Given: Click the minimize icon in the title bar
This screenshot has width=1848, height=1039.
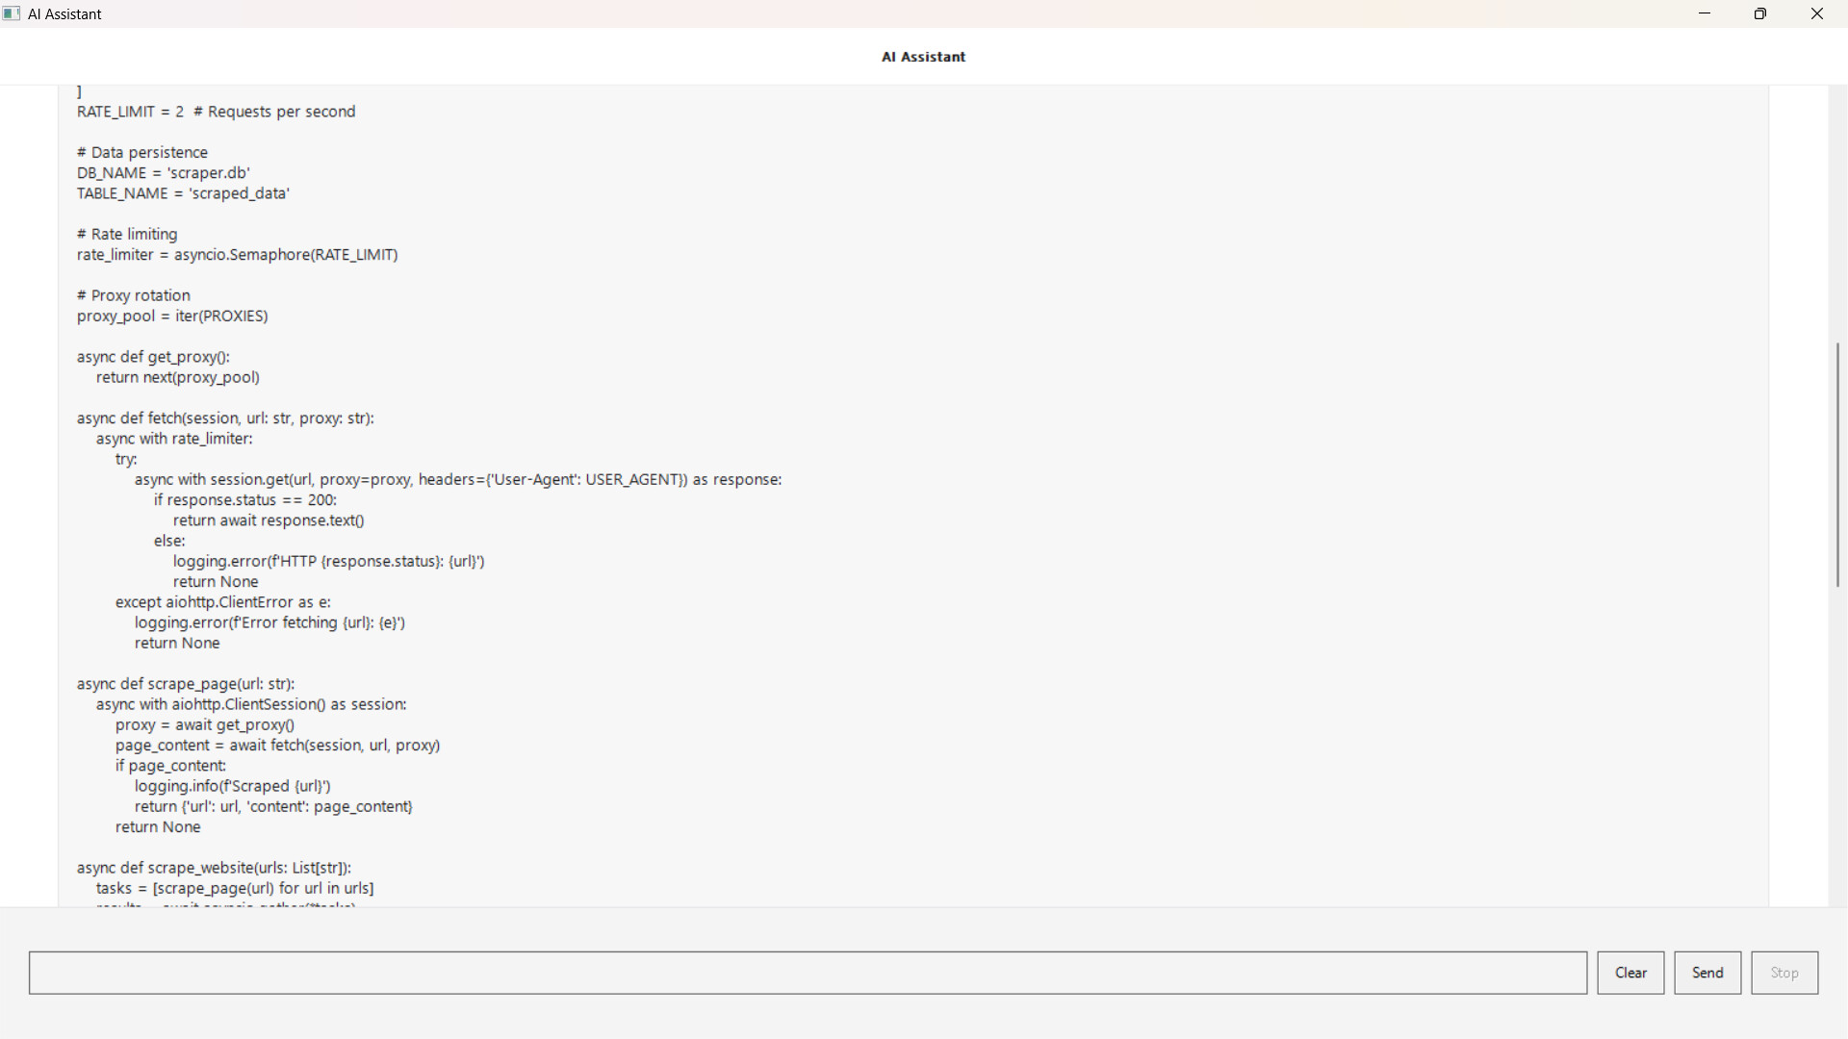Looking at the screenshot, I should pos(1705,13).
